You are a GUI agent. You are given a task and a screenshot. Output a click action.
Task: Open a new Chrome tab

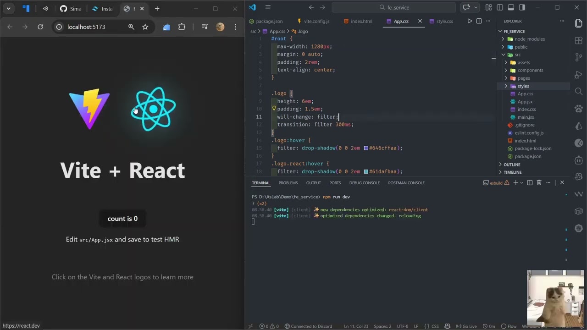tap(157, 9)
